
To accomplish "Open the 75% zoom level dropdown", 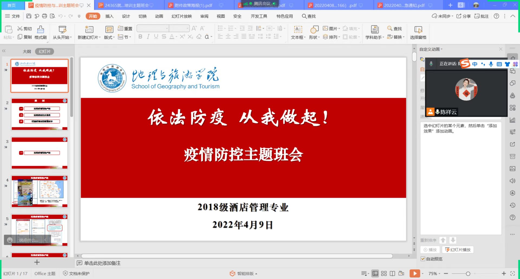I will (434, 274).
